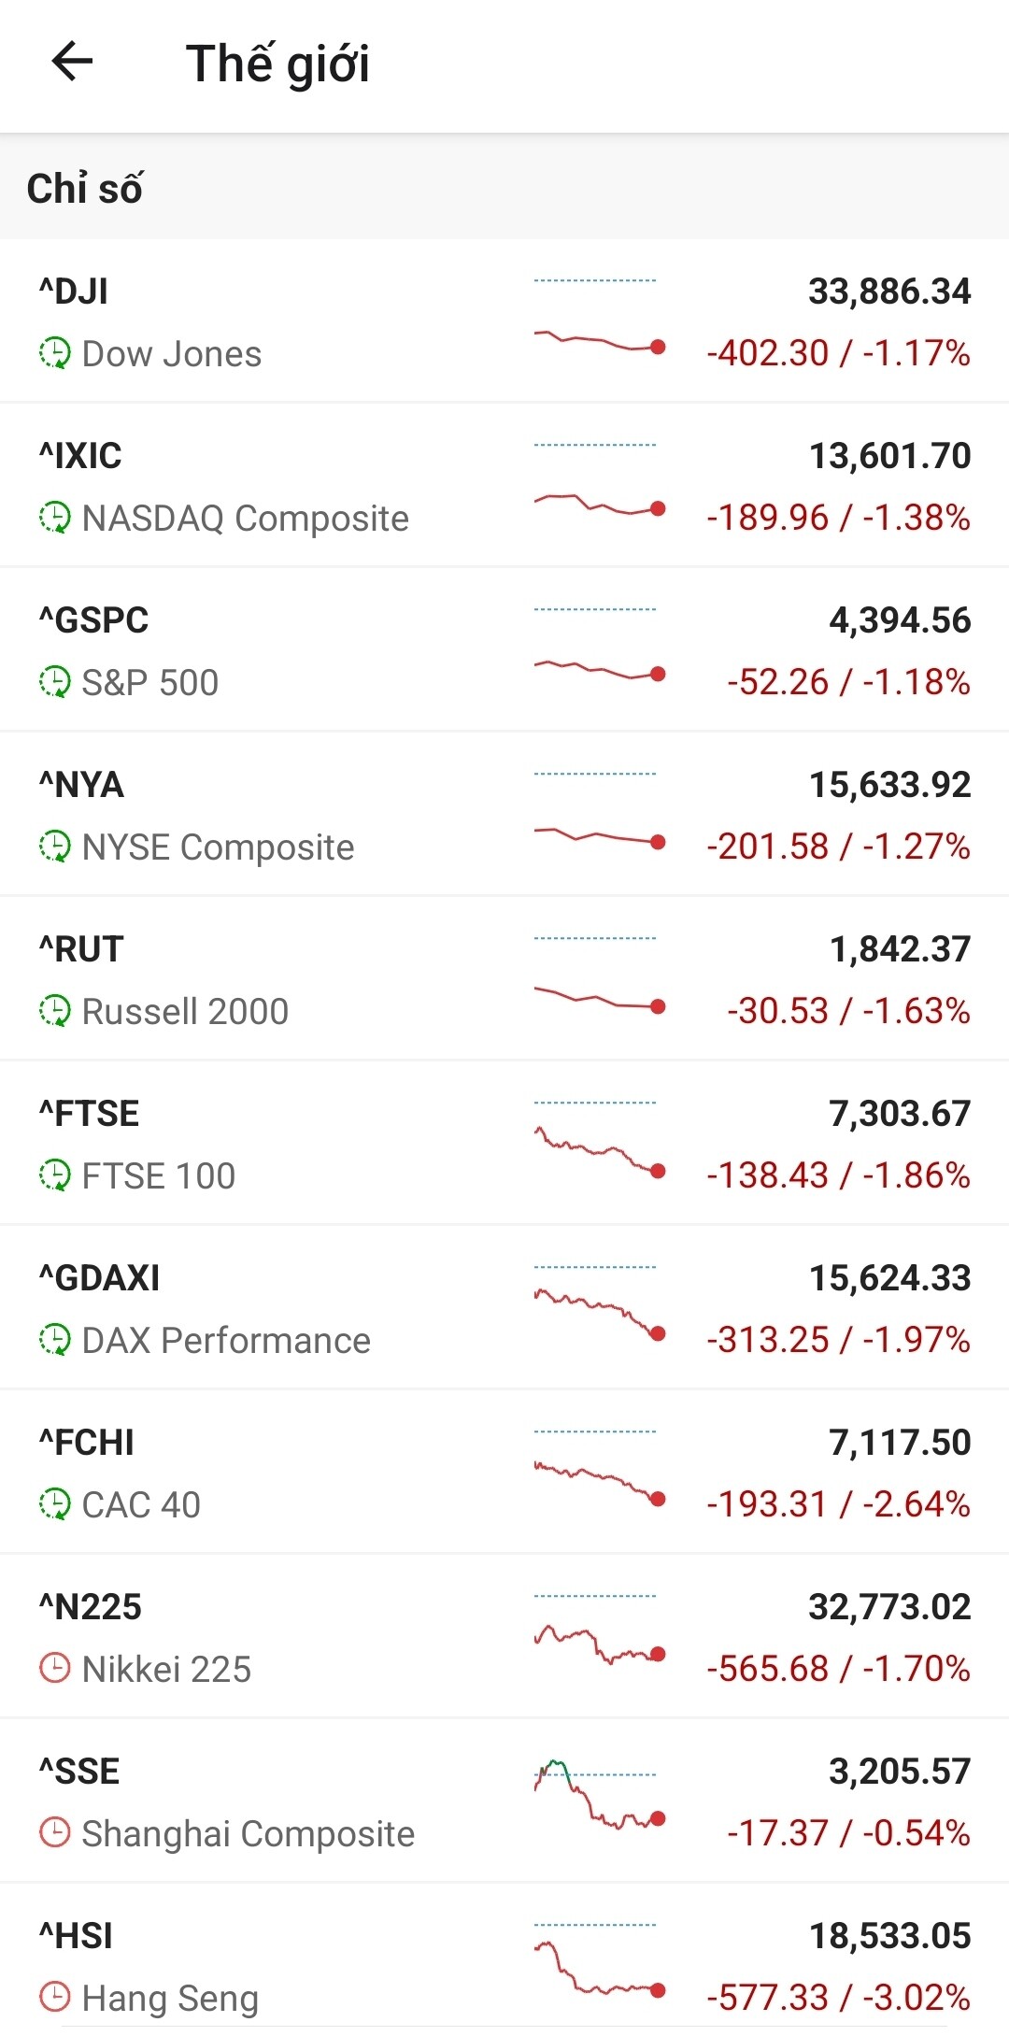Select the NYSE Composite index name
Screen dimensions: 1009x2036
point(218,847)
